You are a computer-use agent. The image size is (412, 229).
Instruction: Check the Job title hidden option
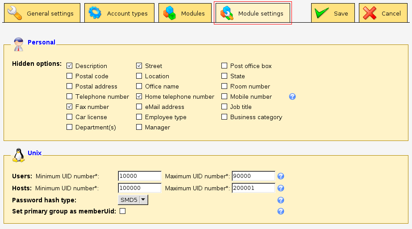[225, 107]
